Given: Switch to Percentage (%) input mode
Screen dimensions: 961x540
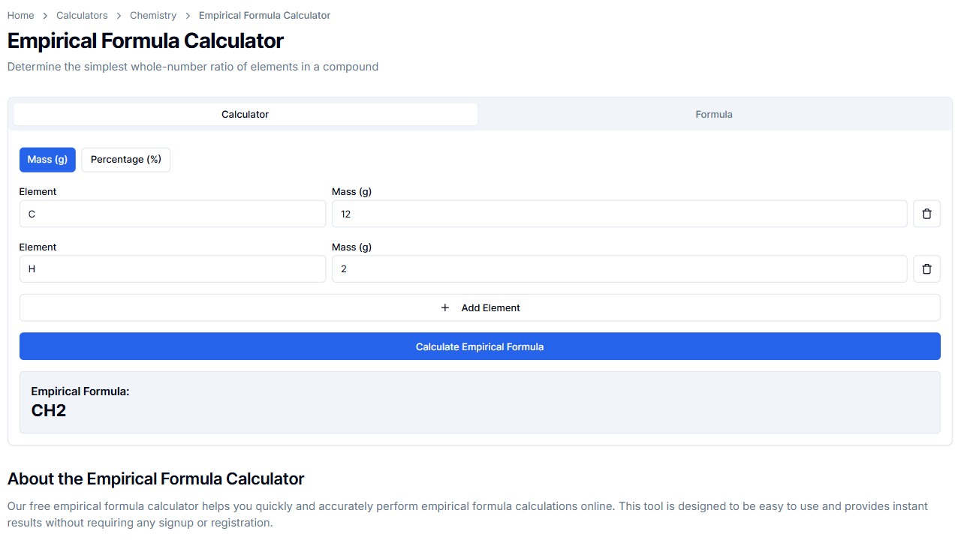Looking at the screenshot, I should pos(125,160).
